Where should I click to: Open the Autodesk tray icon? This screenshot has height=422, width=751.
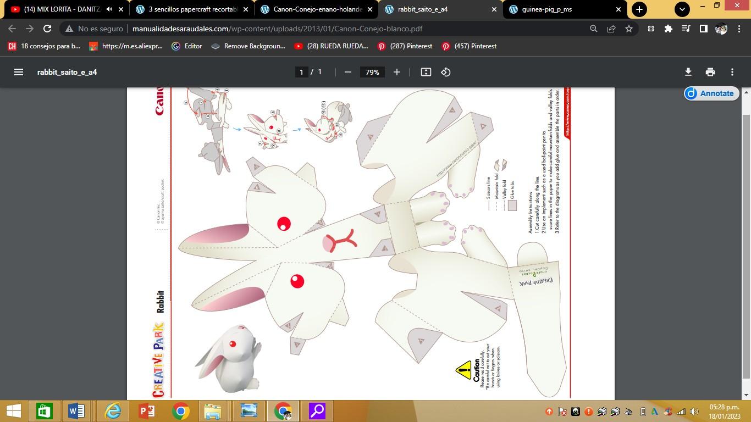(655, 412)
